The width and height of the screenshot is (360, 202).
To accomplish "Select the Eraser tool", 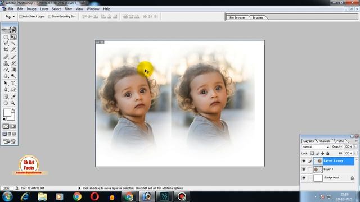I will tap(6, 70).
